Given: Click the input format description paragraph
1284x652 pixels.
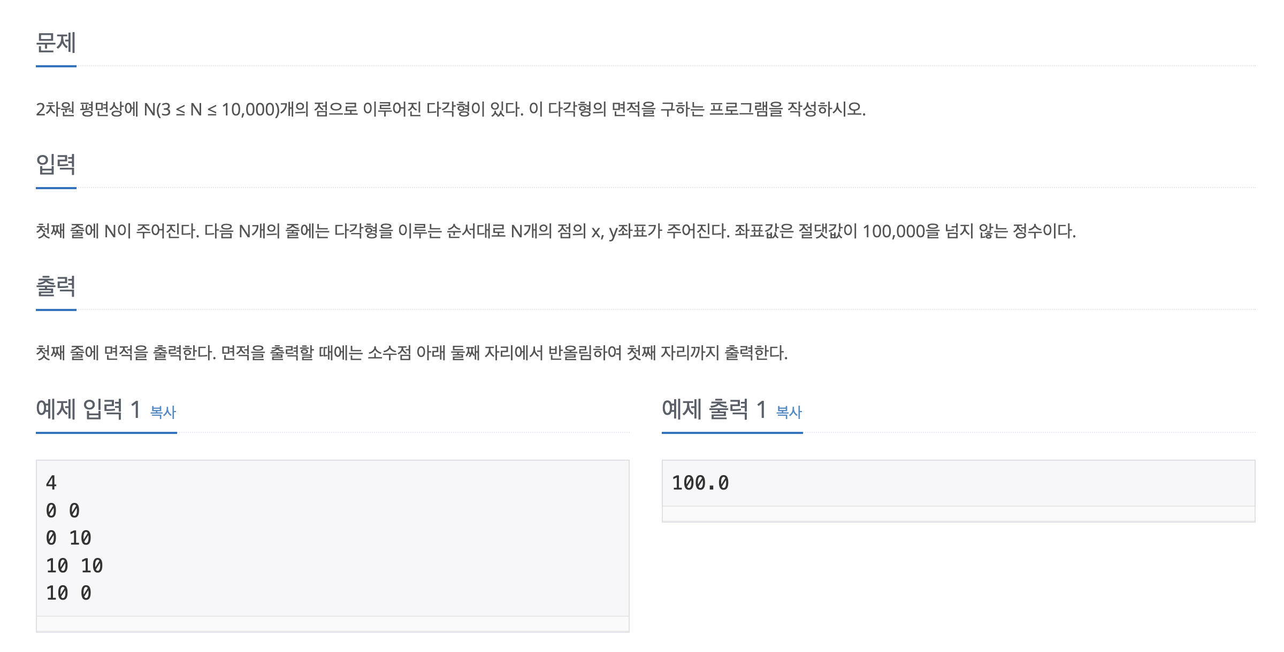Looking at the screenshot, I should [556, 231].
